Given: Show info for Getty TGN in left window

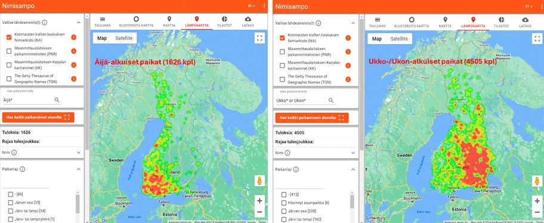Looking at the screenshot, I should tap(73, 79).
